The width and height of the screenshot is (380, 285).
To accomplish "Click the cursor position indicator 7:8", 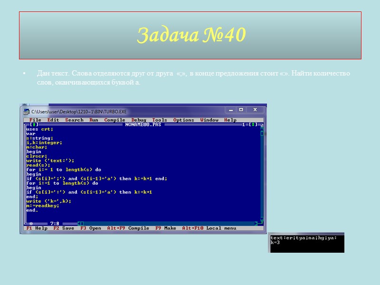I will [55, 223].
